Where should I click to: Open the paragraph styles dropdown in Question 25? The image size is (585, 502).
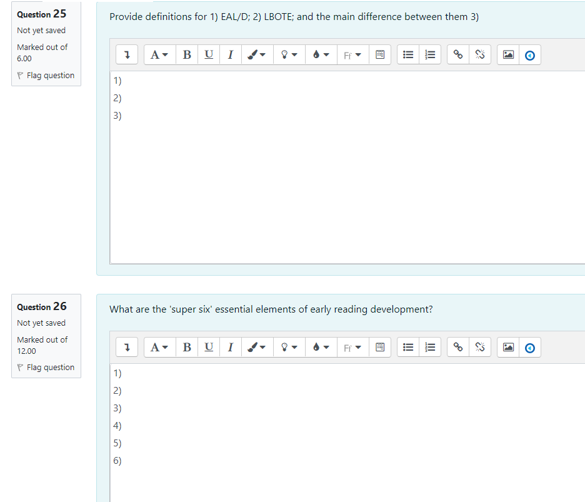(x=159, y=54)
